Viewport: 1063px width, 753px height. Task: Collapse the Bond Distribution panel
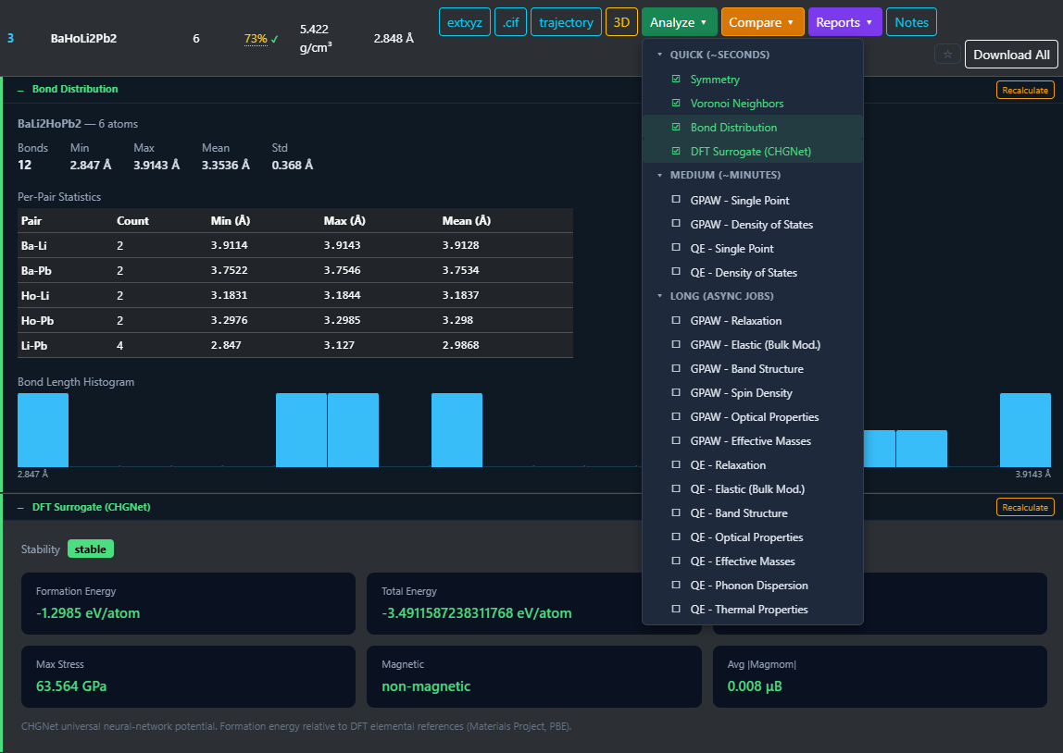coord(20,90)
